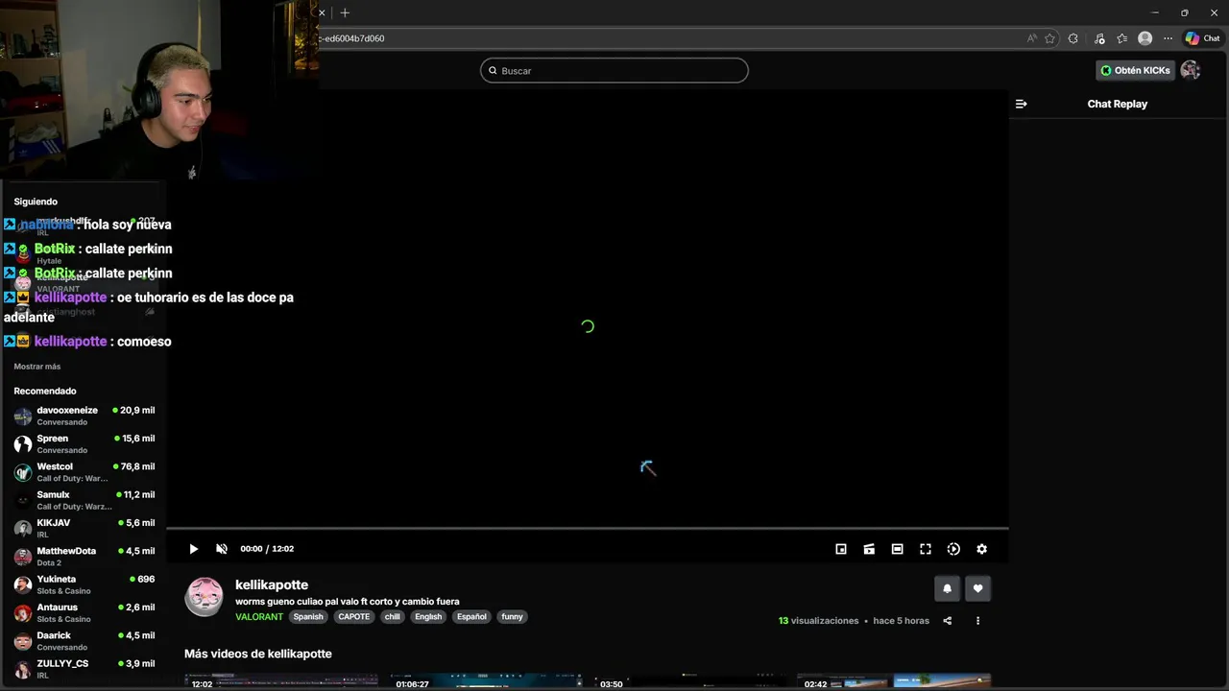Open the user profile avatar menu
The image size is (1229, 691).
[1191, 70]
